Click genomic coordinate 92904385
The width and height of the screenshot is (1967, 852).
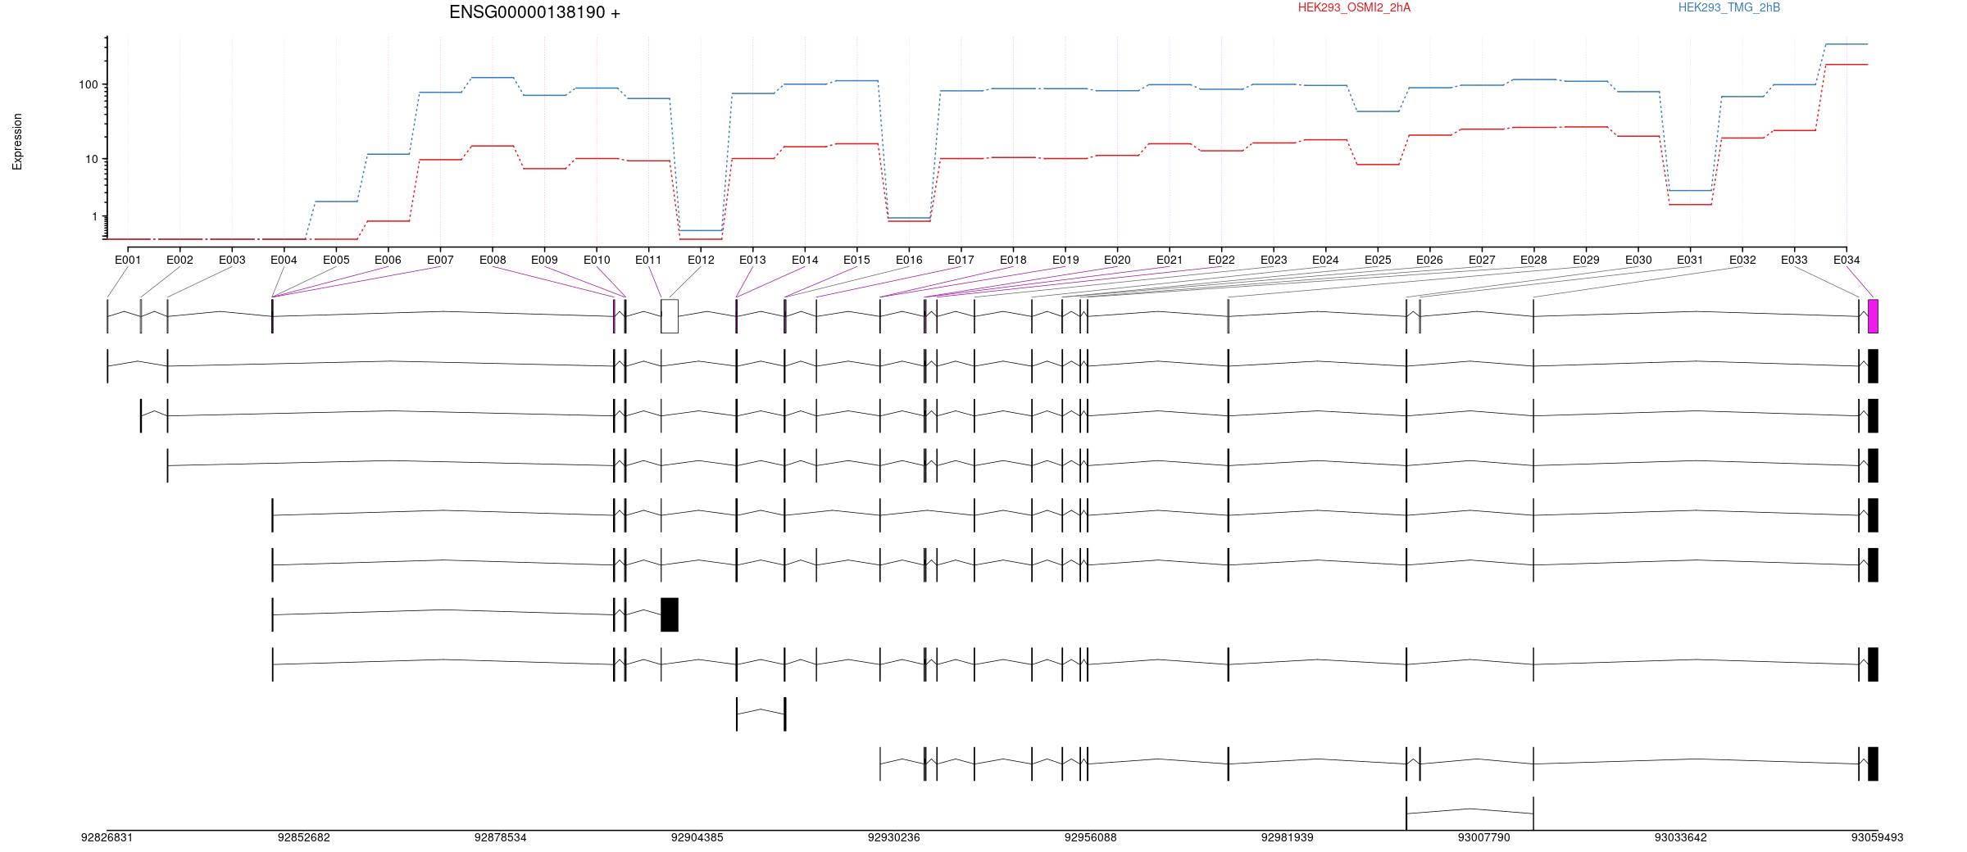697,837
